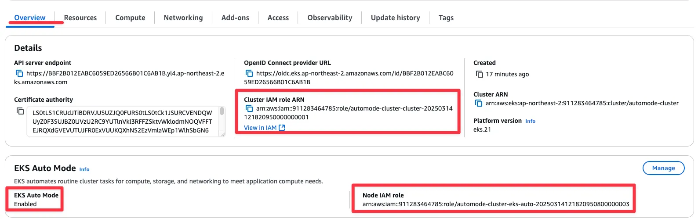This screenshot has height=222, width=698.
Task: Click the eks.21 platform version value
Action: pyautogui.click(x=482, y=129)
